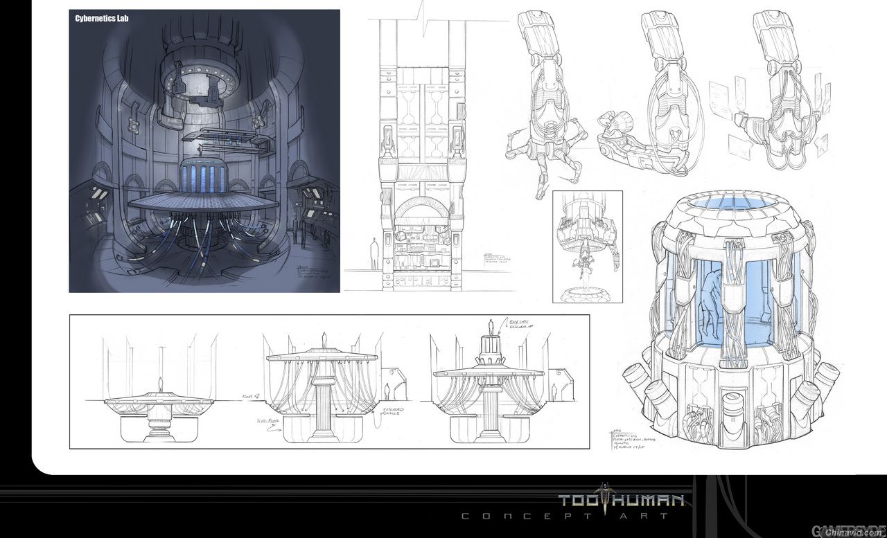Click the lowered platform sketch in bottom panel
Viewport: 887px width, 538px height.
161,388
